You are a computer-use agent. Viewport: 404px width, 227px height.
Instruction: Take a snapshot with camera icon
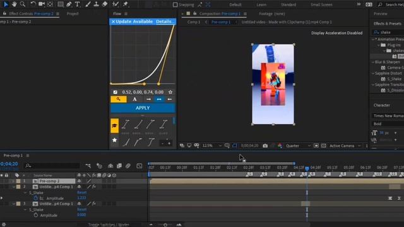pos(265,146)
